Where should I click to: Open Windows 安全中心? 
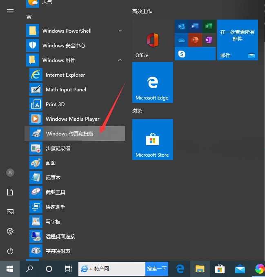[75, 45]
